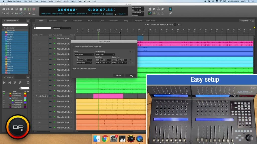Toggle play-enable on the Mic Inst 1 track

54,96
